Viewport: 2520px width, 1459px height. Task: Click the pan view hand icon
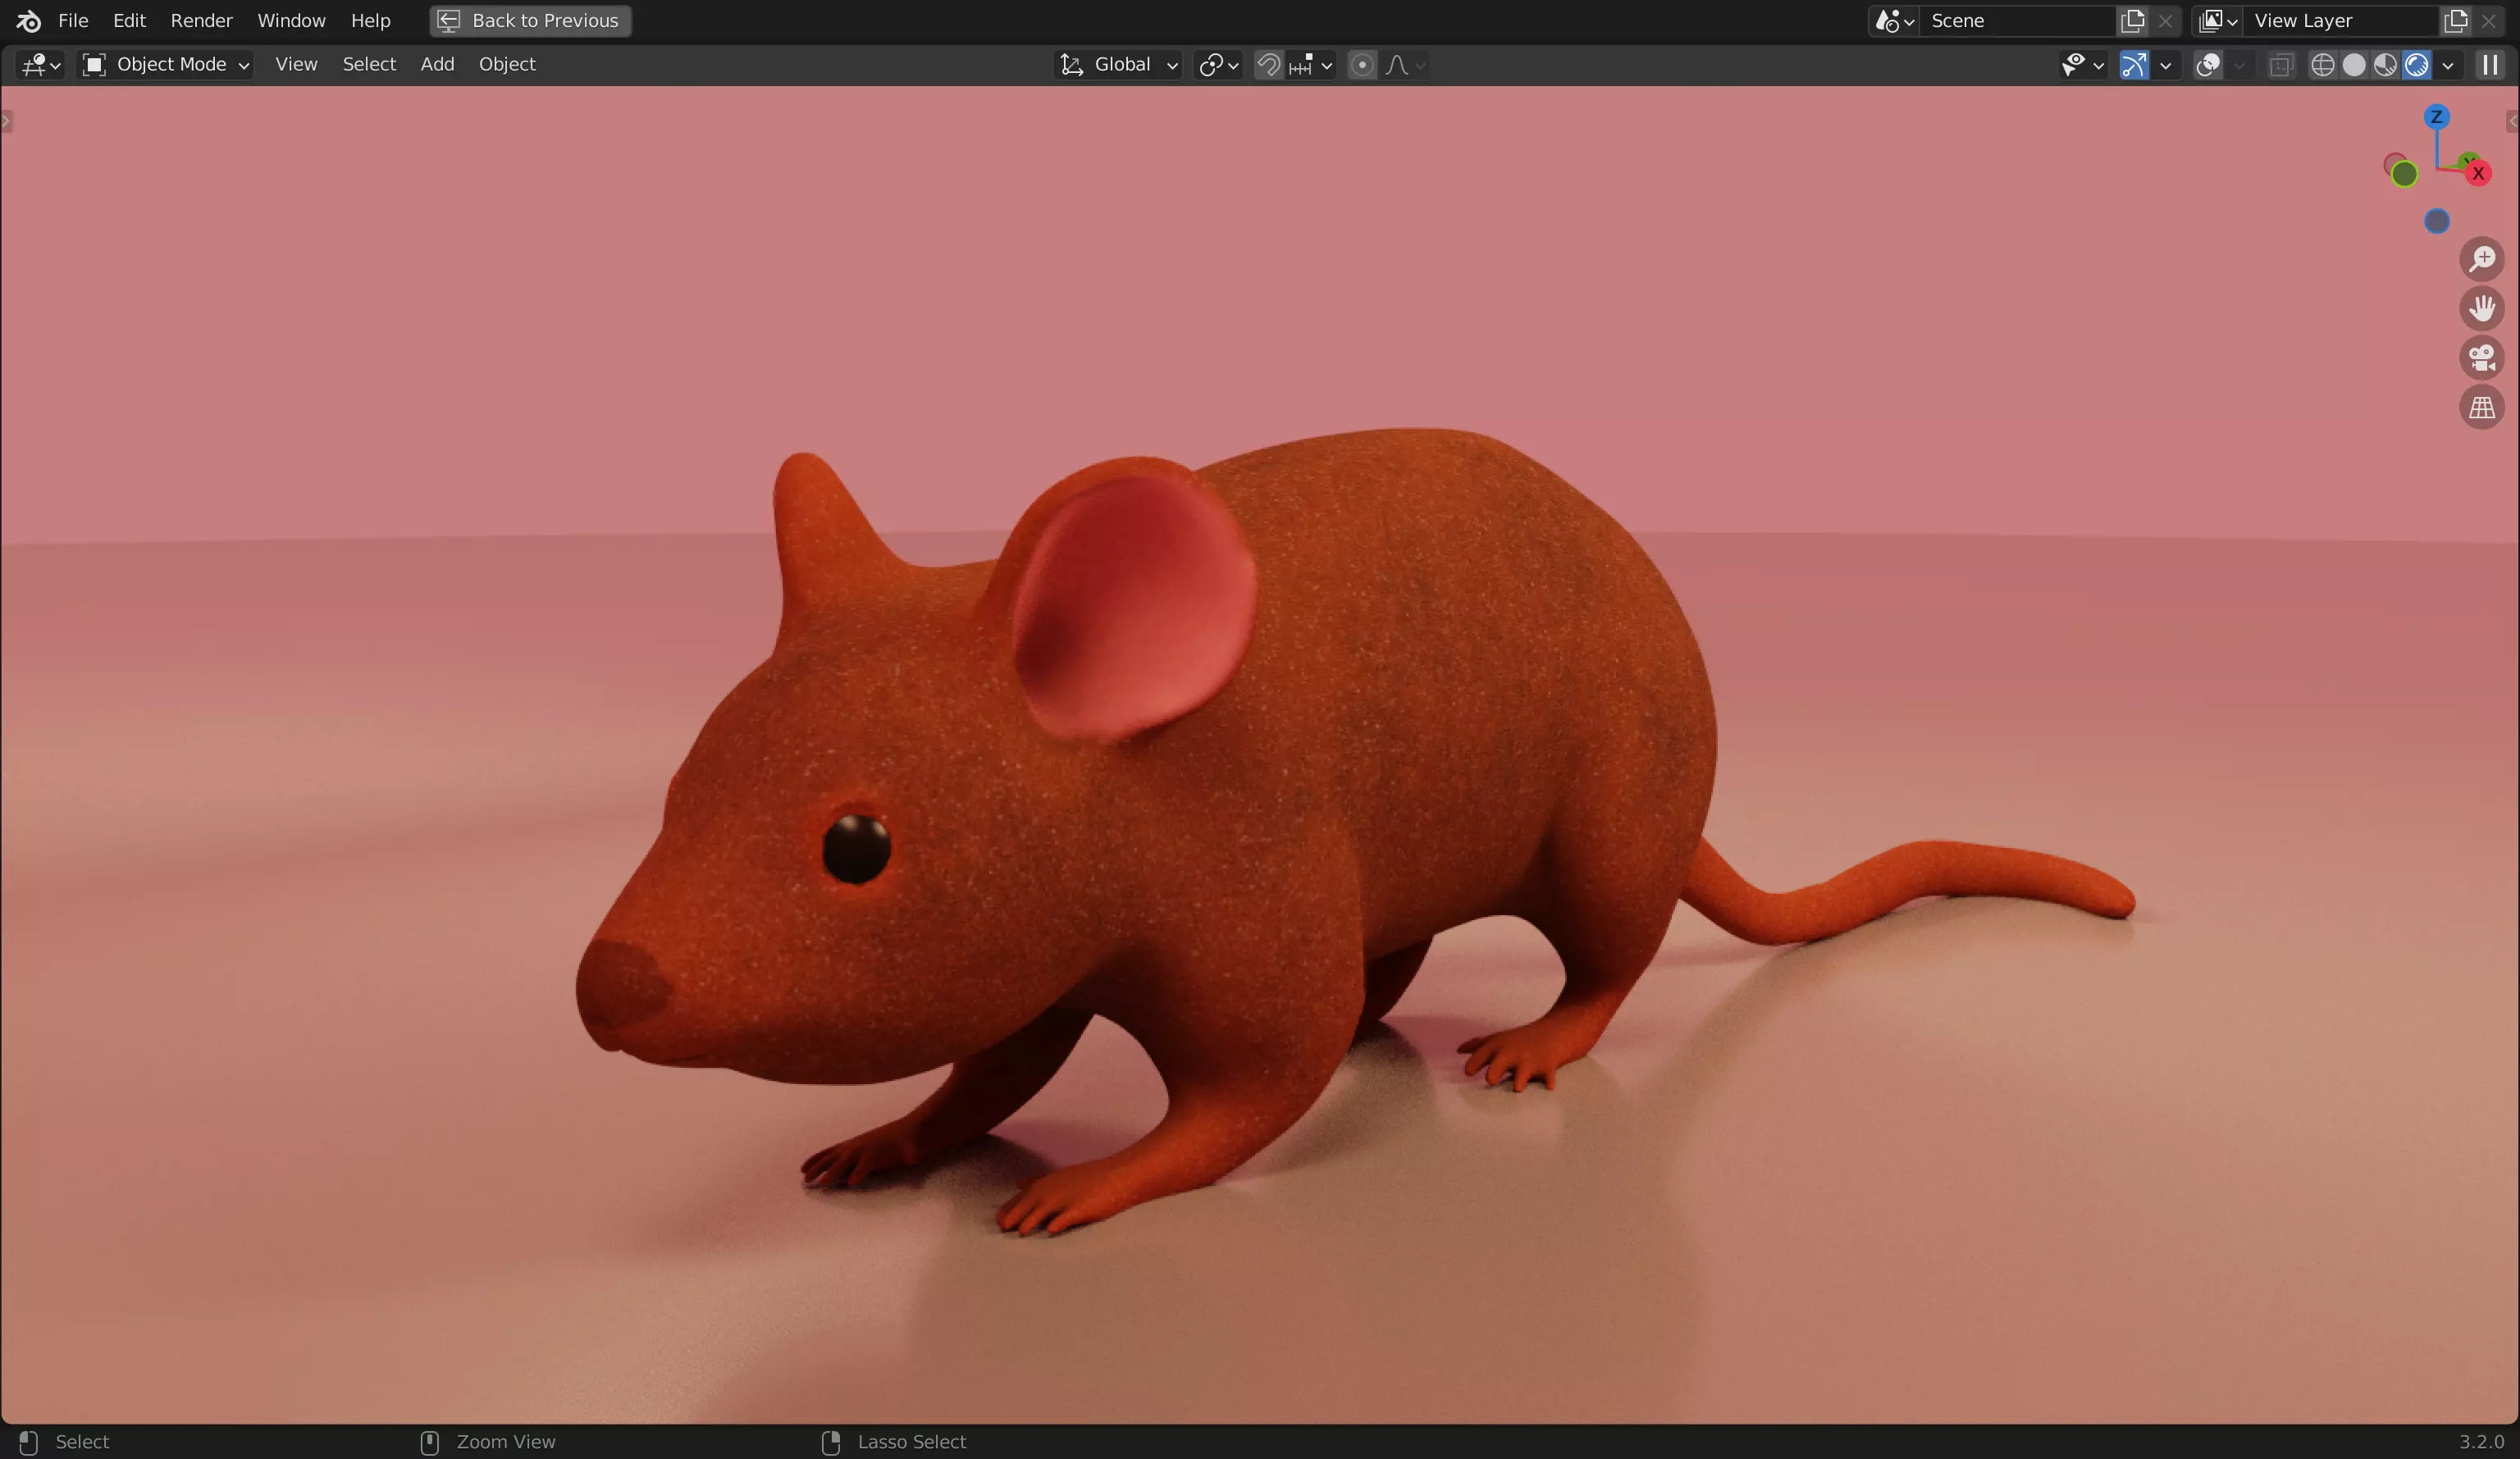2482,308
